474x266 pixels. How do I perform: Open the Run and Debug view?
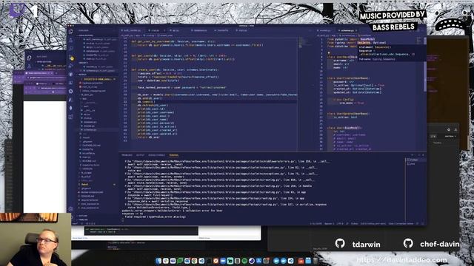[x=71, y=66]
